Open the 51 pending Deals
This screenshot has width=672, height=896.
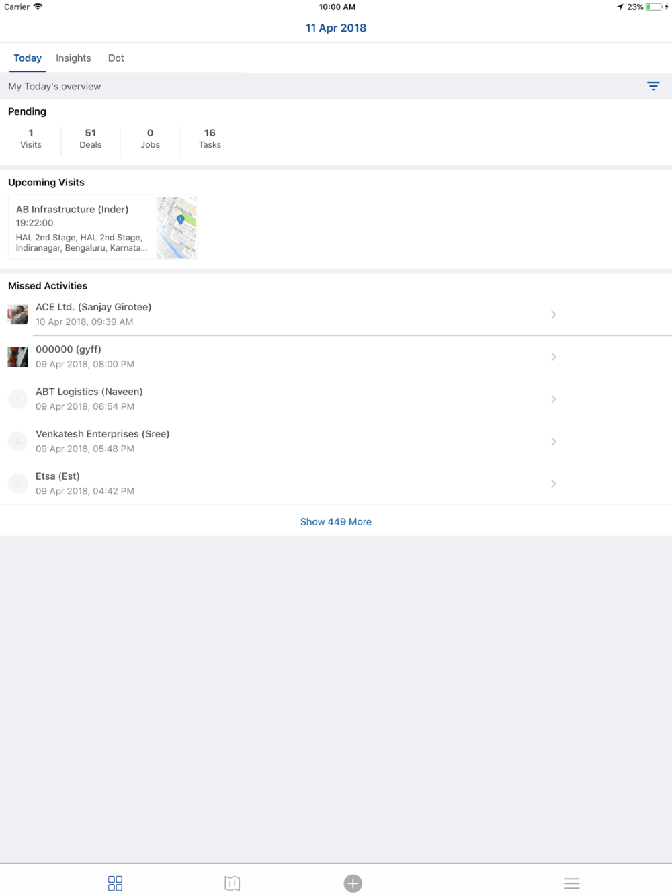point(91,138)
